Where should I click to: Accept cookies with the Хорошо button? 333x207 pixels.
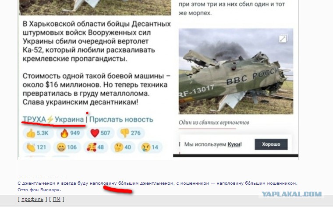271,144
